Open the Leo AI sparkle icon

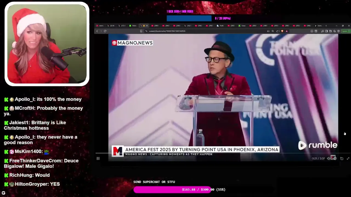coord(335,31)
